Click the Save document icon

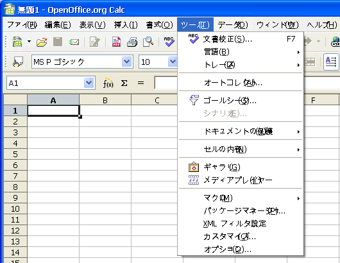click(x=58, y=42)
